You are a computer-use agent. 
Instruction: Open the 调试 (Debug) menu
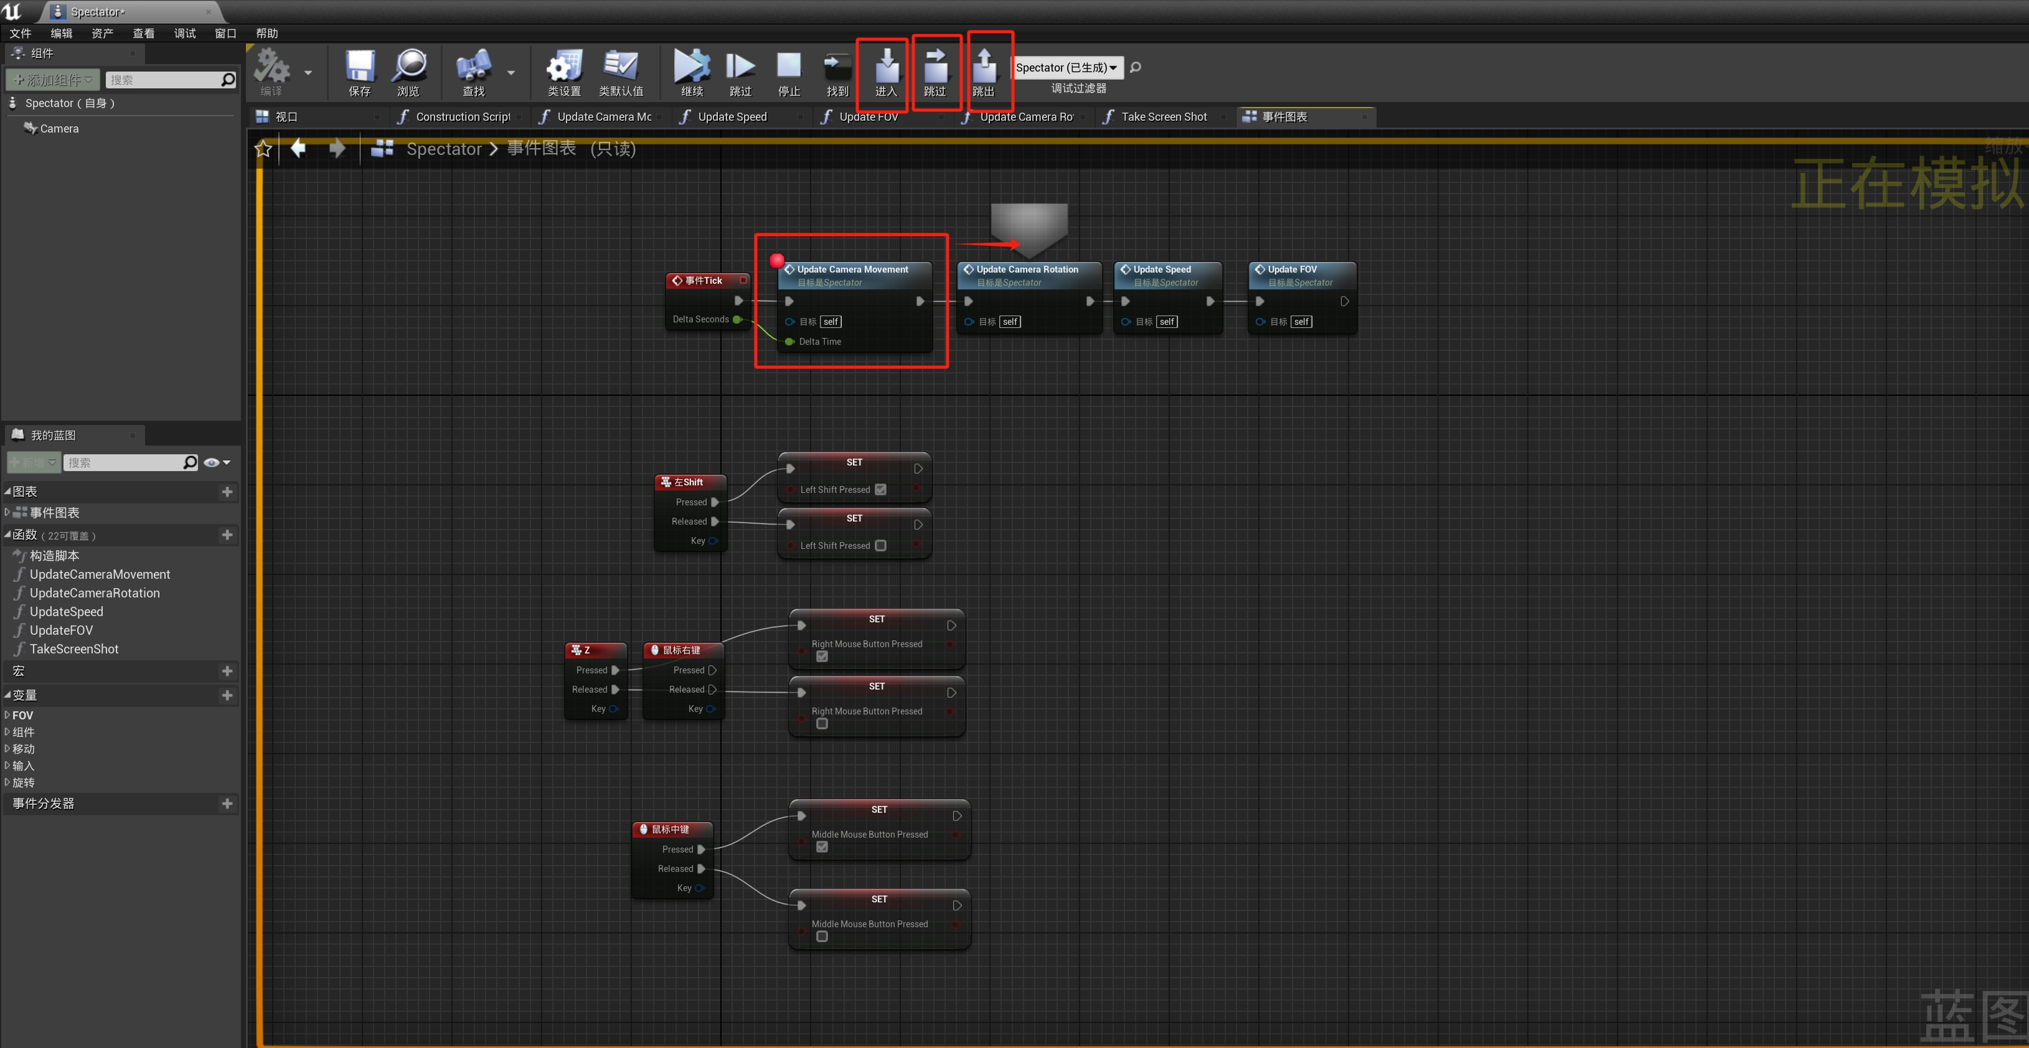[184, 33]
